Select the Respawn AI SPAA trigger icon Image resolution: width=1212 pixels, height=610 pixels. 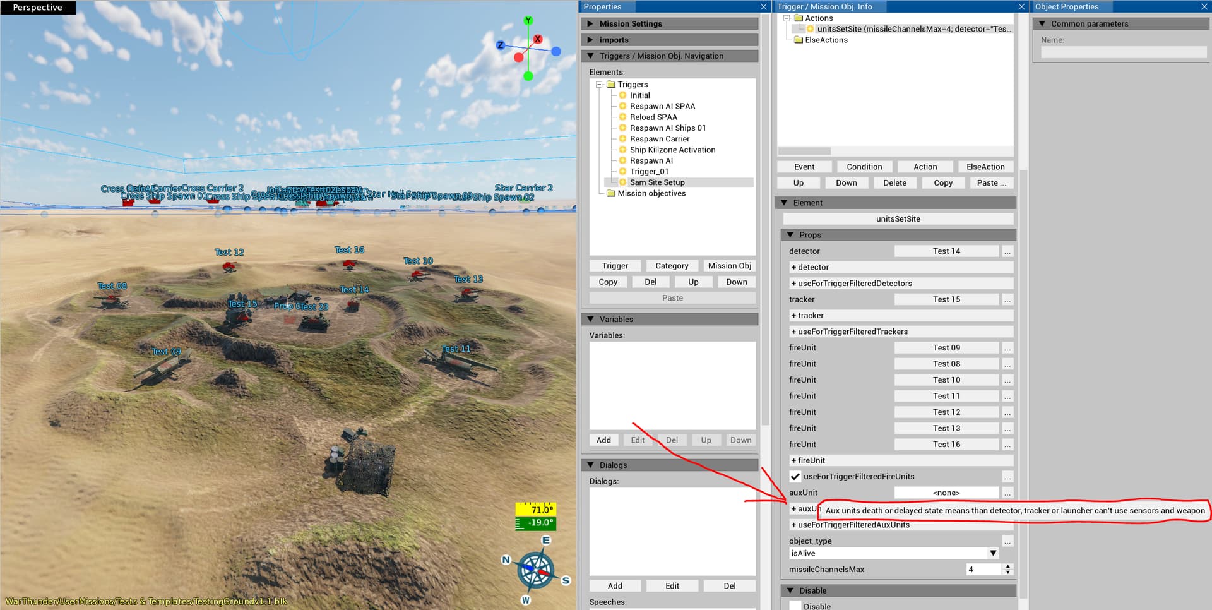click(x=622, y=106)
